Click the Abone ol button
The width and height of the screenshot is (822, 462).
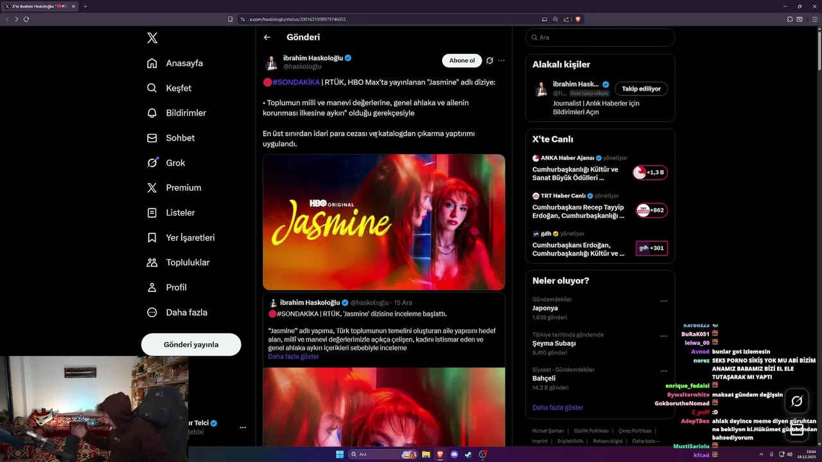[462, 60]
